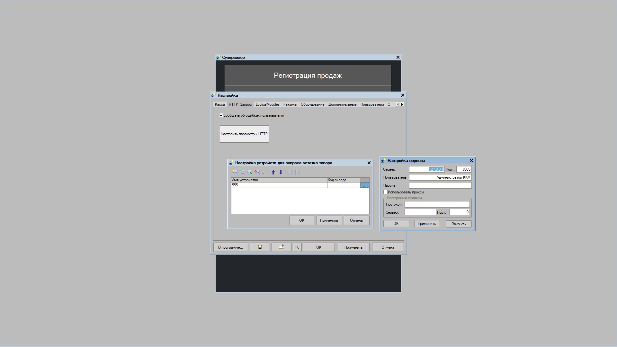Open the LogicalModules tab
The height and width of the screenshot is (347, 617).
pyautogui.click(x=267, y=104)
